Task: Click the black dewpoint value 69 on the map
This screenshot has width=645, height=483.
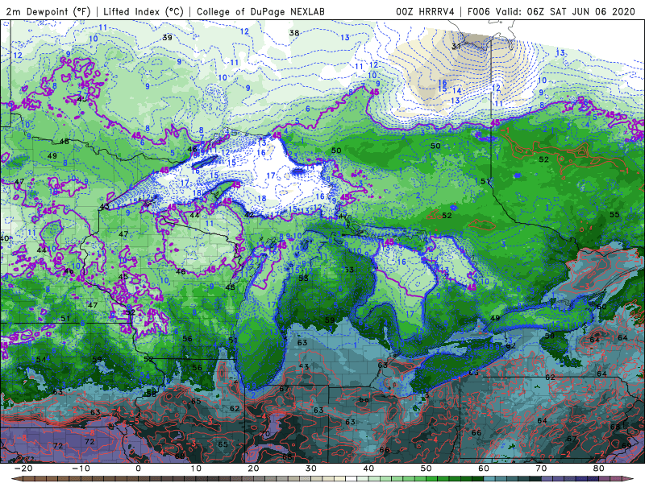Action: point(626,446)
